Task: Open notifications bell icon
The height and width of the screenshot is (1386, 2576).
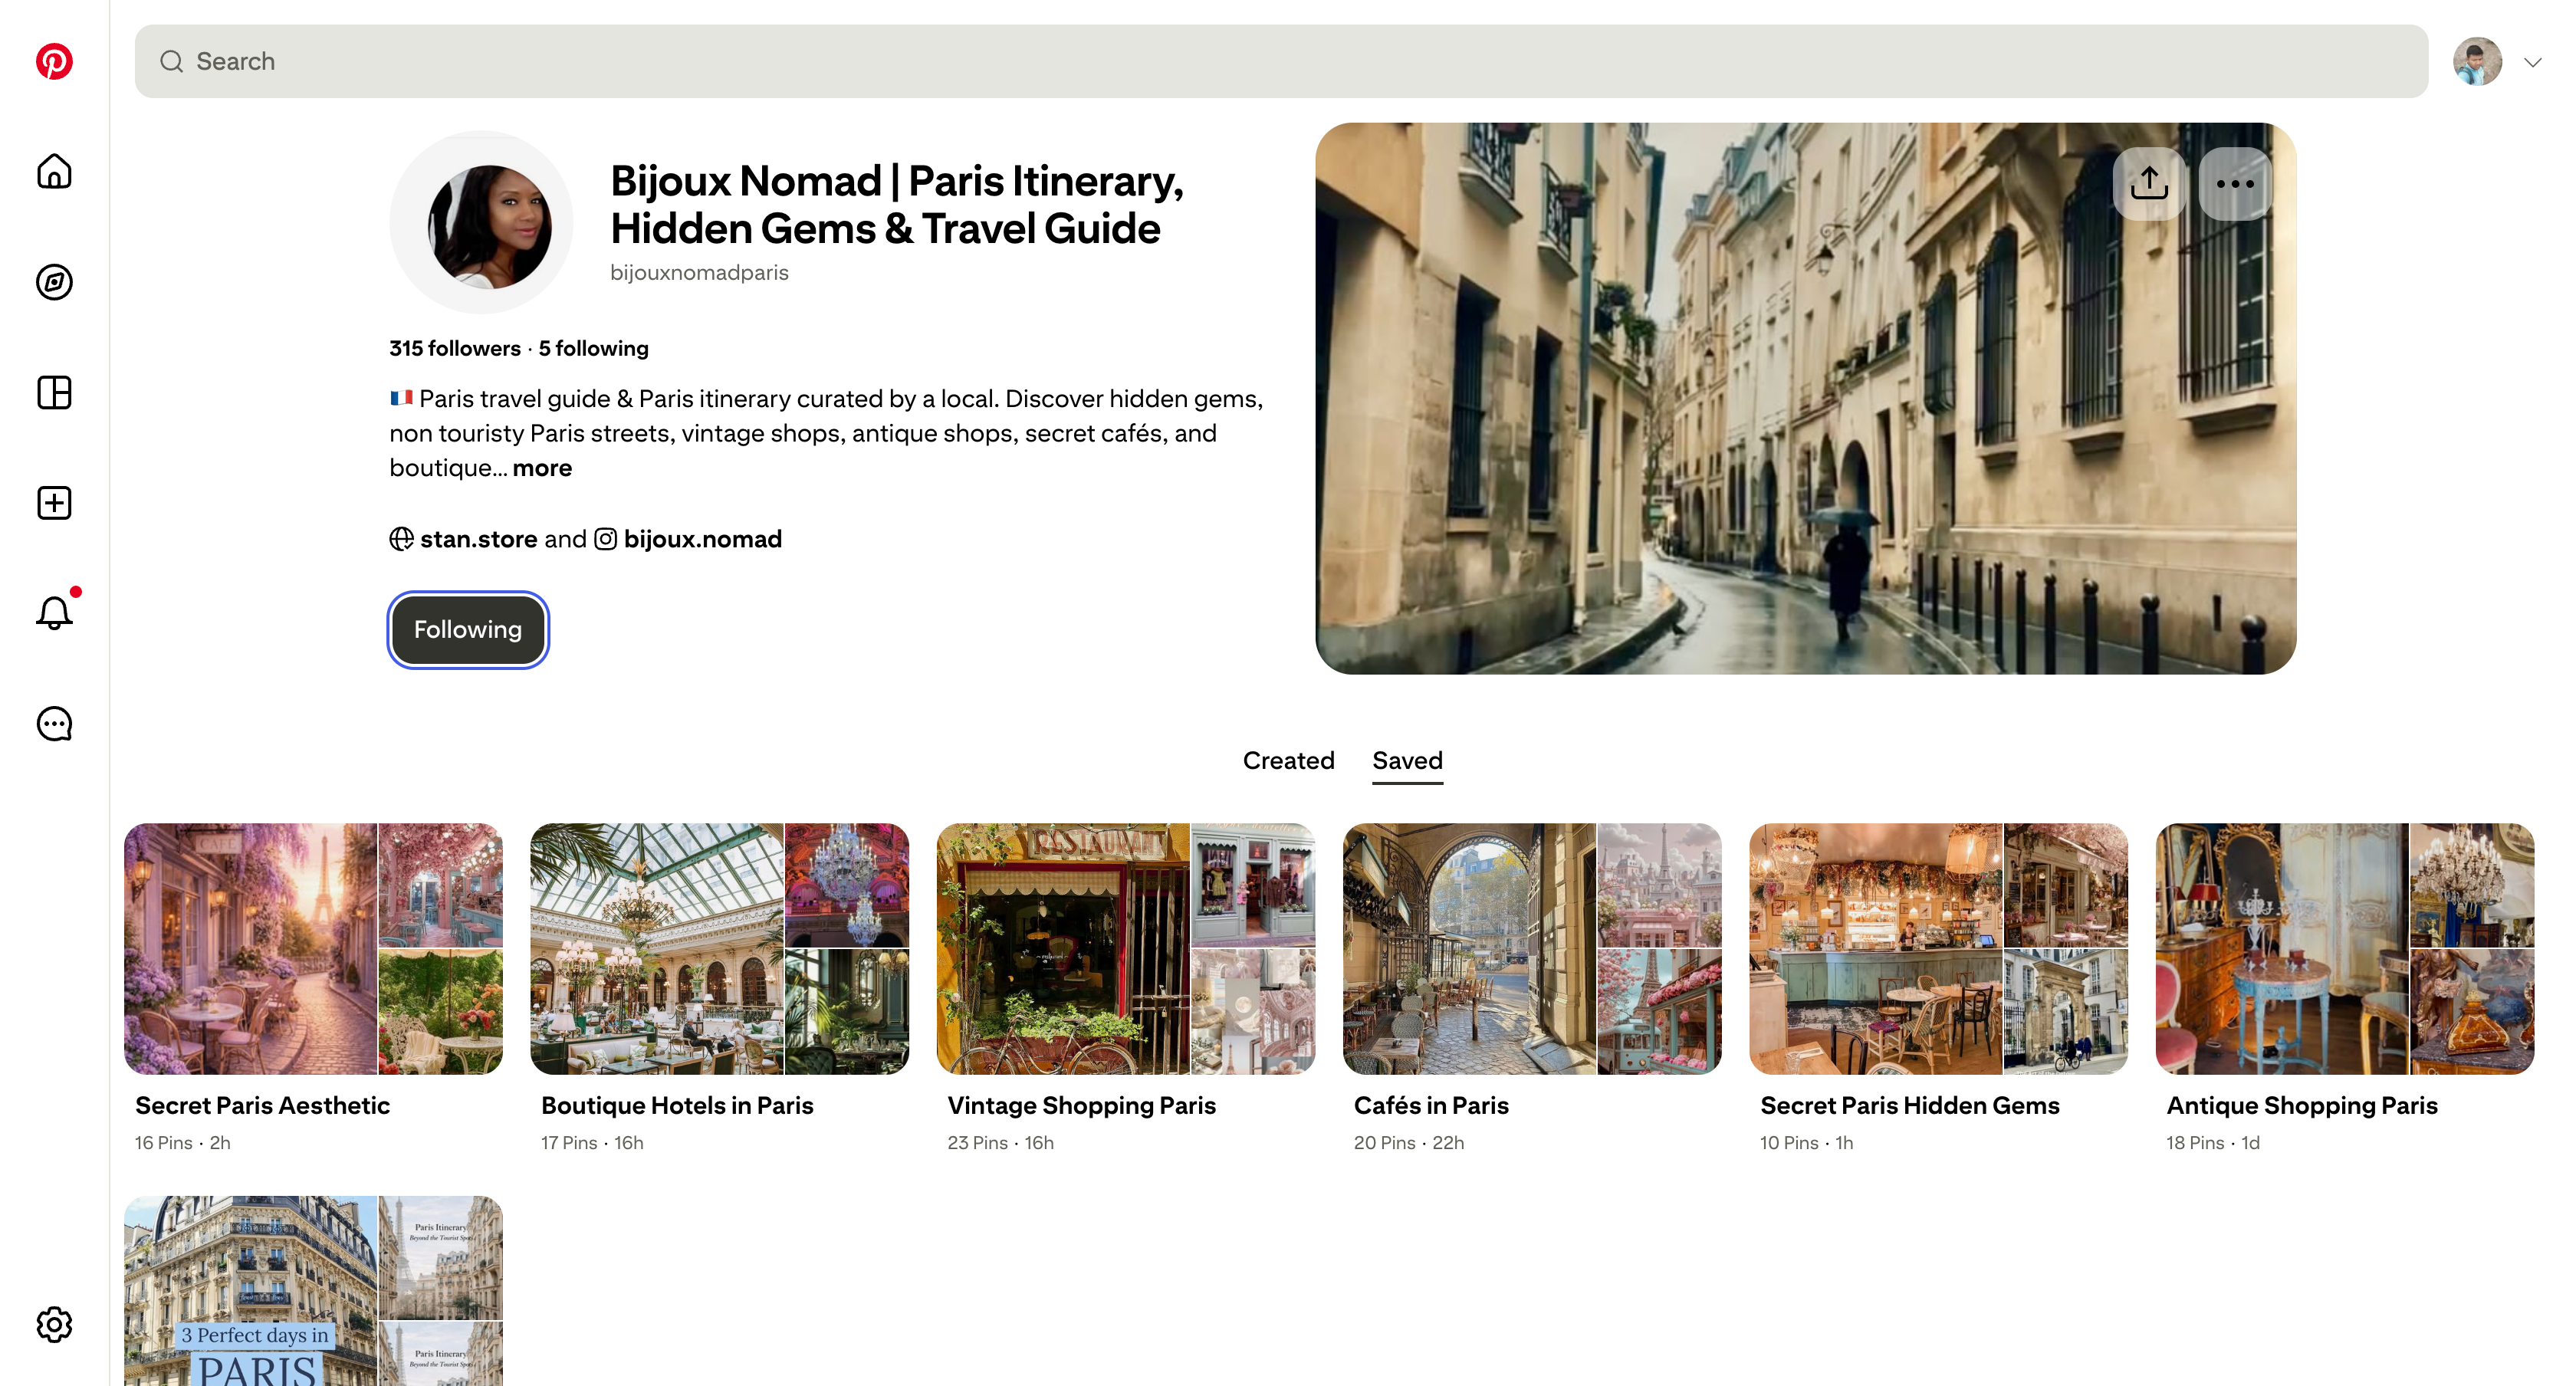Action: coord(54,612)
